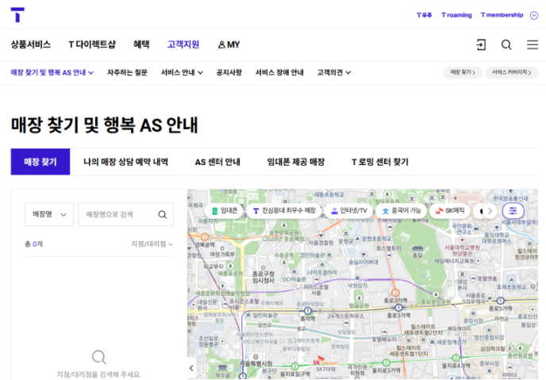The height and width of the screenshot is (380, 546).
Task: Open the 혜택 menu
Action: pos(141,44)
